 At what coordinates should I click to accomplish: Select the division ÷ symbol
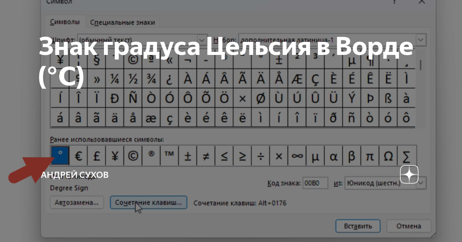tap(261, 156)
